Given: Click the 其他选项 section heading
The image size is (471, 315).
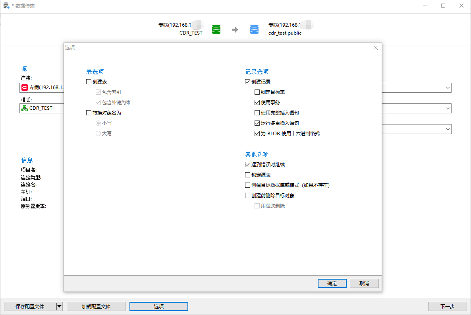Looking at the screenshot, I should click(257, 154).
